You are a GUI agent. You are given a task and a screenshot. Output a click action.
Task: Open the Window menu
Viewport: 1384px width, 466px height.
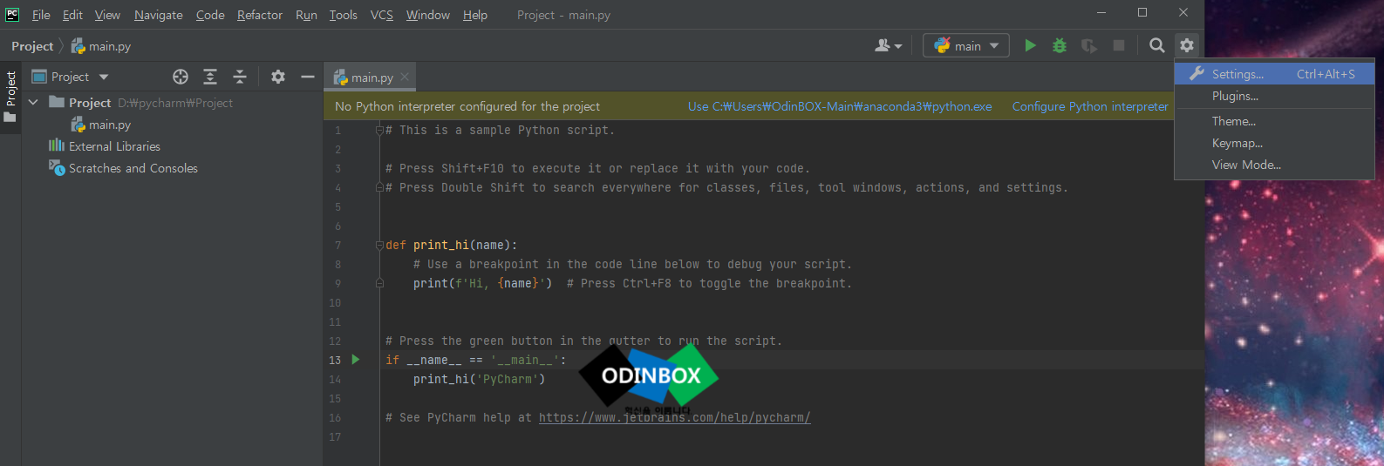click(x=428, y=15)
